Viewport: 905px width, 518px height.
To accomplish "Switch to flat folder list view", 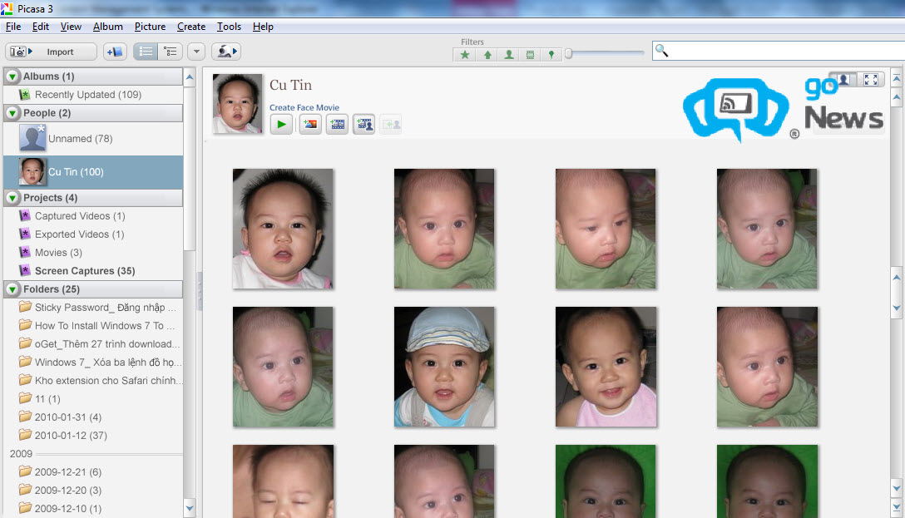I will tap(146, 52).
